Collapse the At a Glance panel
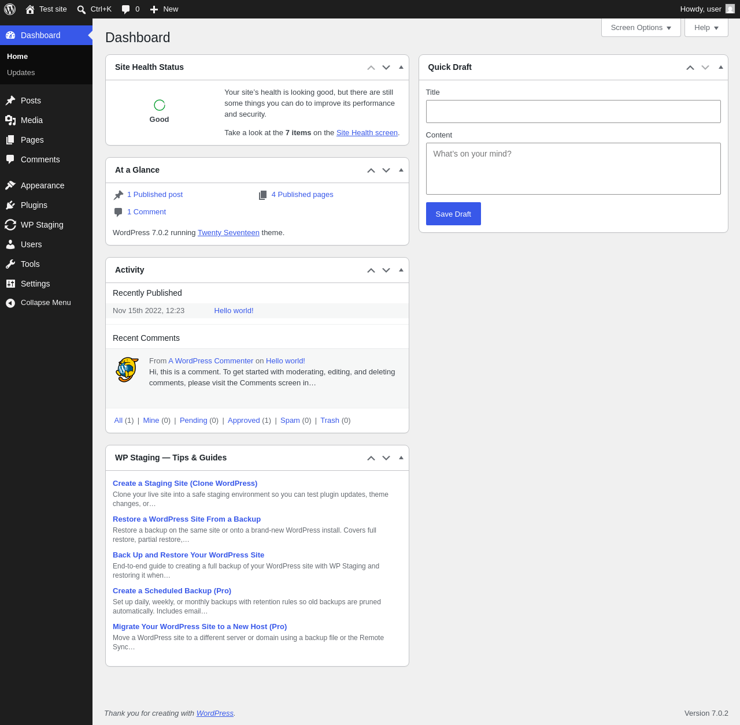The width and height of the screenshot is (740, 725). [401, 170]
